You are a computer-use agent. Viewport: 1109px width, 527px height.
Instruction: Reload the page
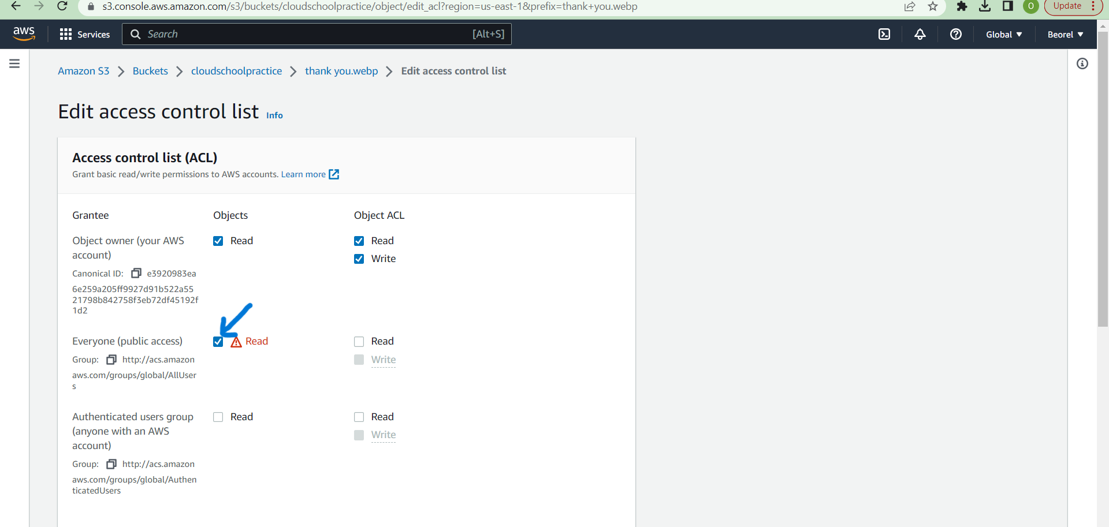[x=62, y=6]
